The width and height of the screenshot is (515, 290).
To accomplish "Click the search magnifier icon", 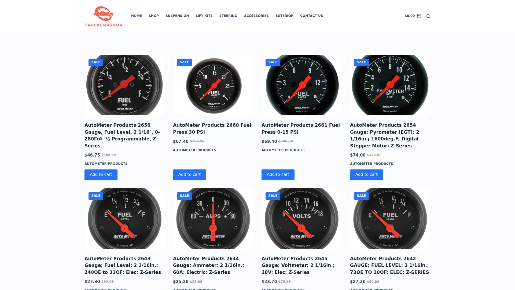I will [428, 16].
